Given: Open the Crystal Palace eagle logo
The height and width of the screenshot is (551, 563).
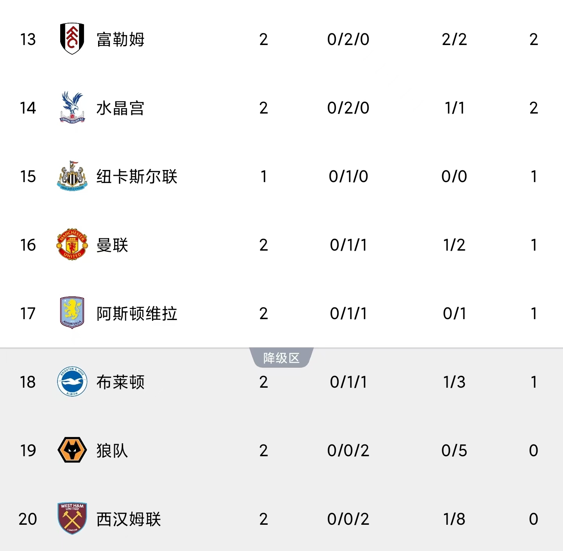Looking at the screenshot, I should [72, 107].
